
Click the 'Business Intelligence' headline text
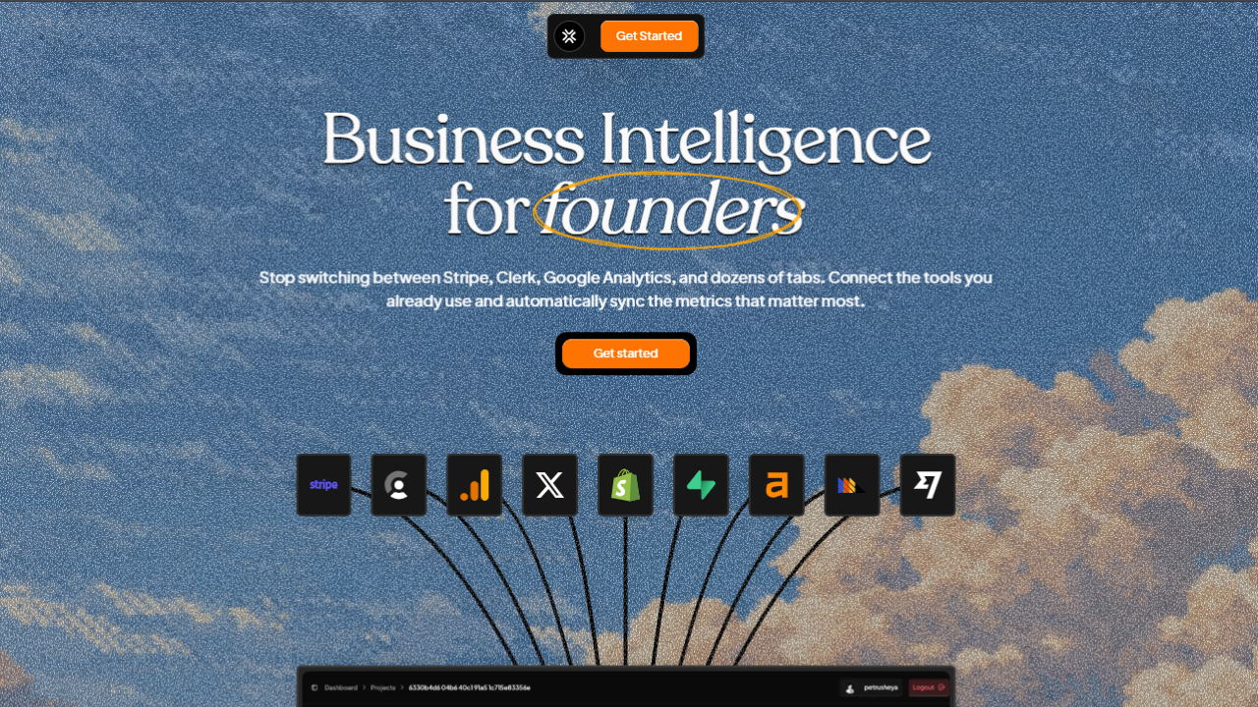(x=626, y=140)
